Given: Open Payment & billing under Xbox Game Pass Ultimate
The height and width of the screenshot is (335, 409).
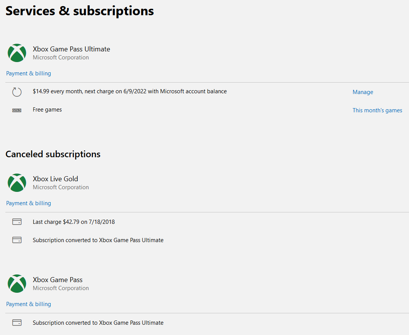Looking at the screenshot, I should pyautogui.click(x=29, y=73).
